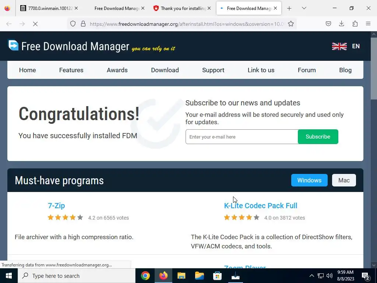Screen dimensions: 377x283
Task: Visit the Forum menu item
Action: coord(307,70)
